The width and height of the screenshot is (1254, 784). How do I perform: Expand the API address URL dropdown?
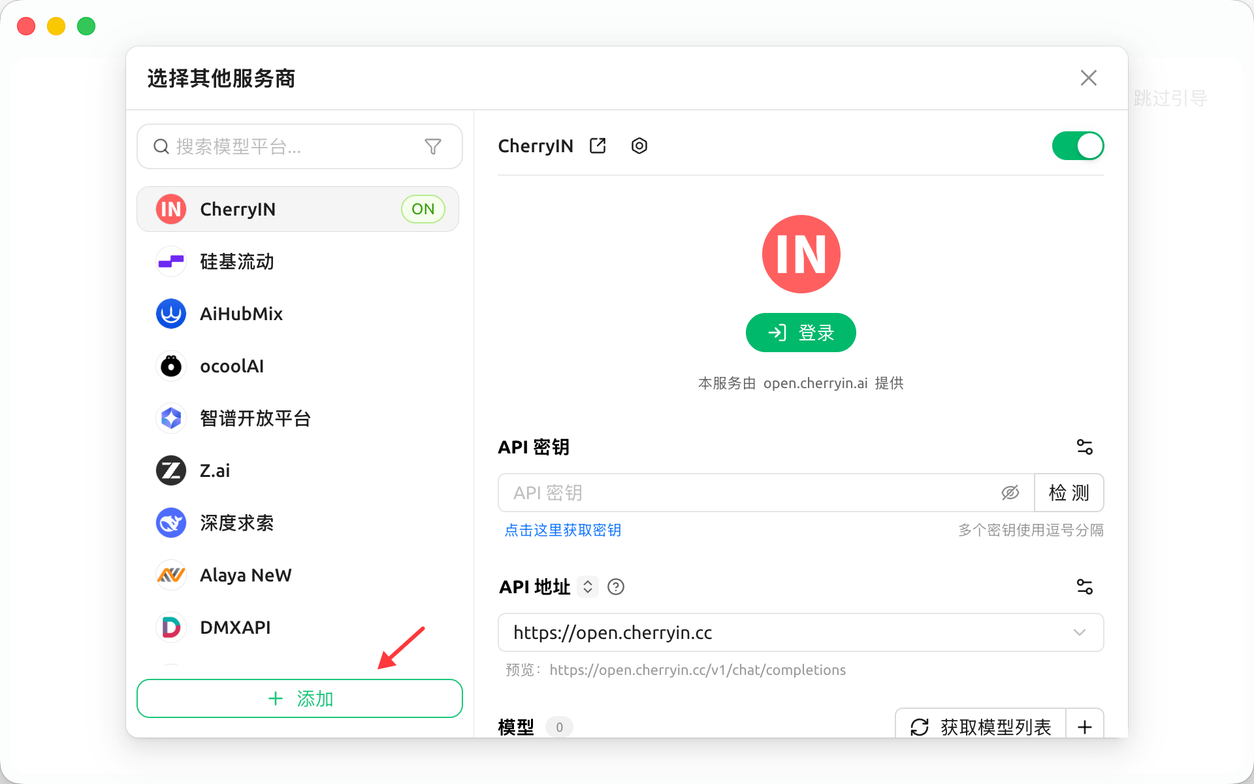coord(1080,632)
